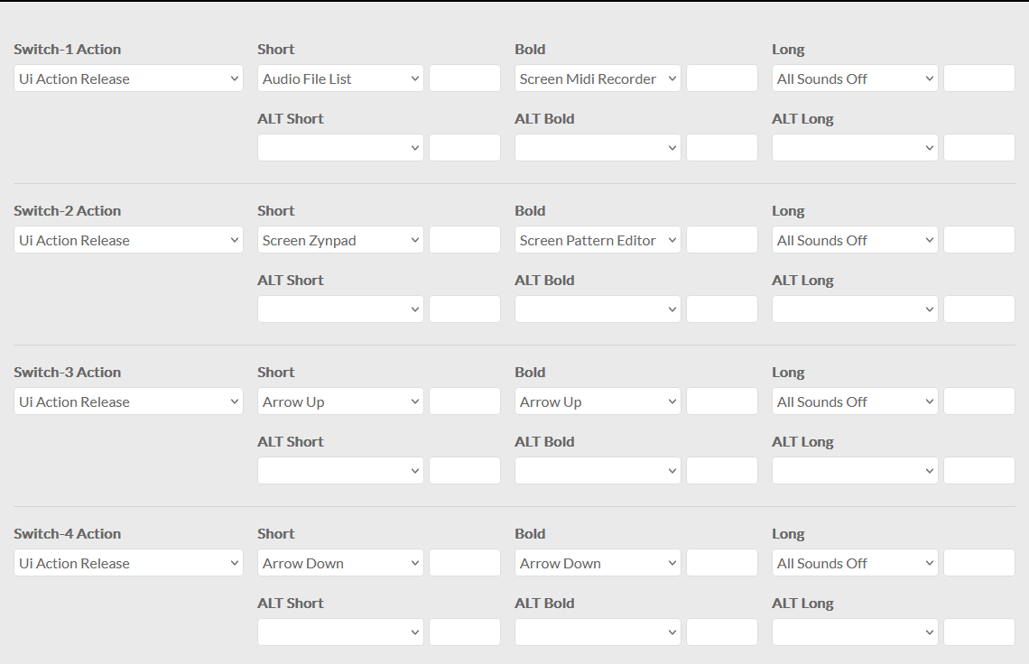
Task: Open Switch-1 Long 'All Sounds Off' dropdown
Action: click(855, 78)
